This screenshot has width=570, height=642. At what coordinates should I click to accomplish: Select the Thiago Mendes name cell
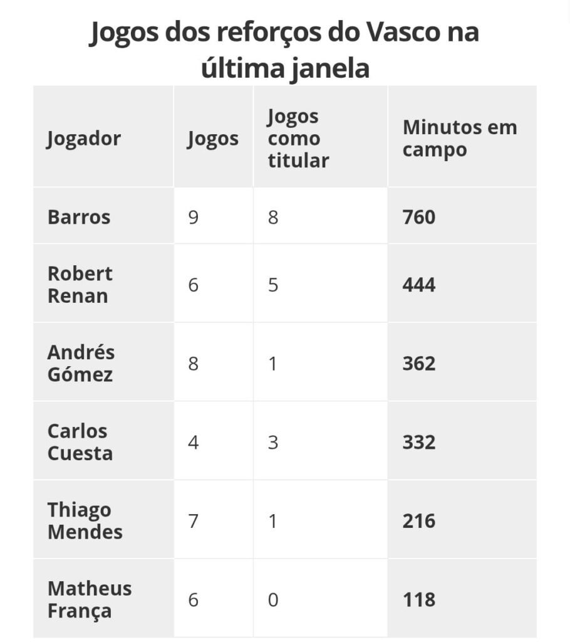click(85, 521)
